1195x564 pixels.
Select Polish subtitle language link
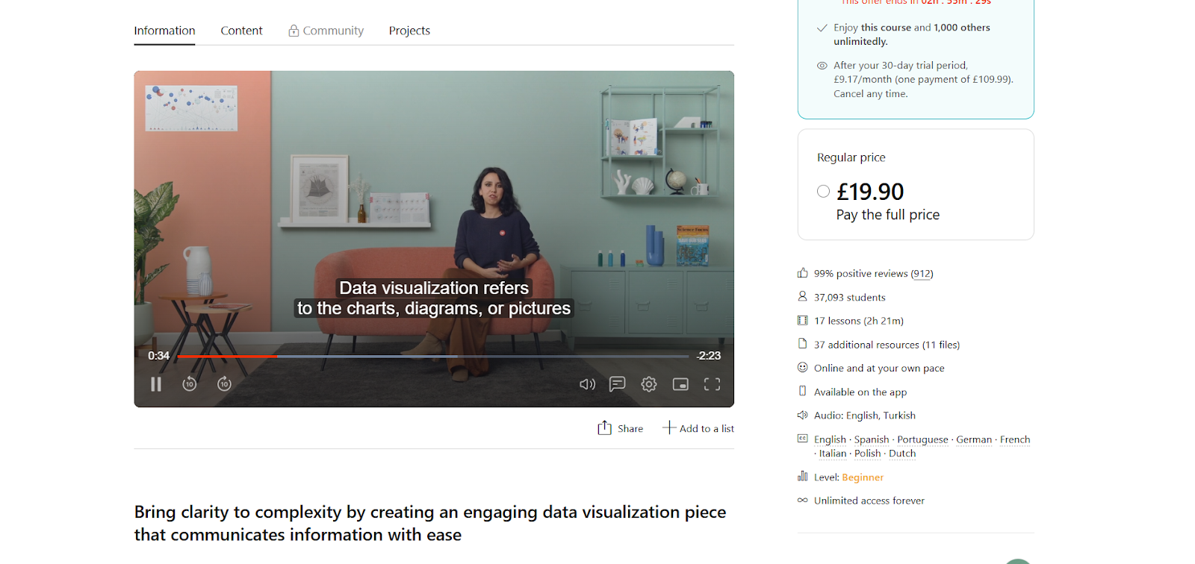click(x=868, y=454)
